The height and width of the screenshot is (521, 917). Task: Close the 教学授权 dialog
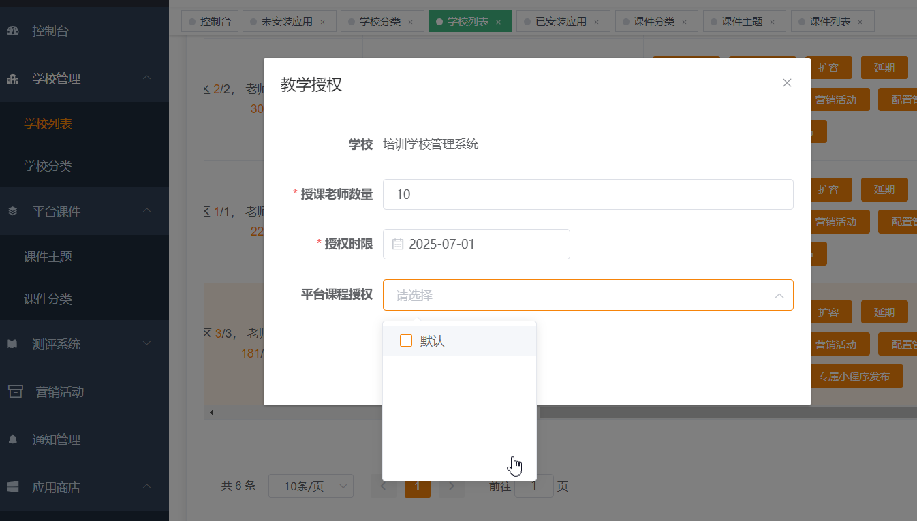click(x=787, y=83)
